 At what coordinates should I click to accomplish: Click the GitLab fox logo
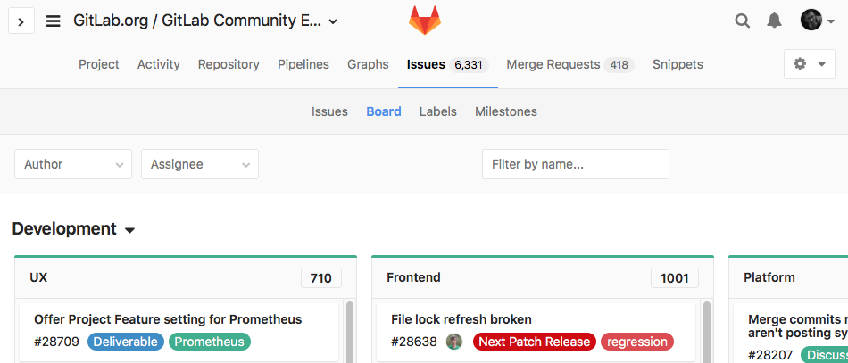425,21
